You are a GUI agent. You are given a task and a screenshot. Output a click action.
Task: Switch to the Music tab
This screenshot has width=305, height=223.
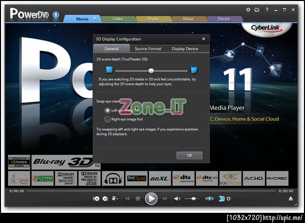[x=189, y=19]
